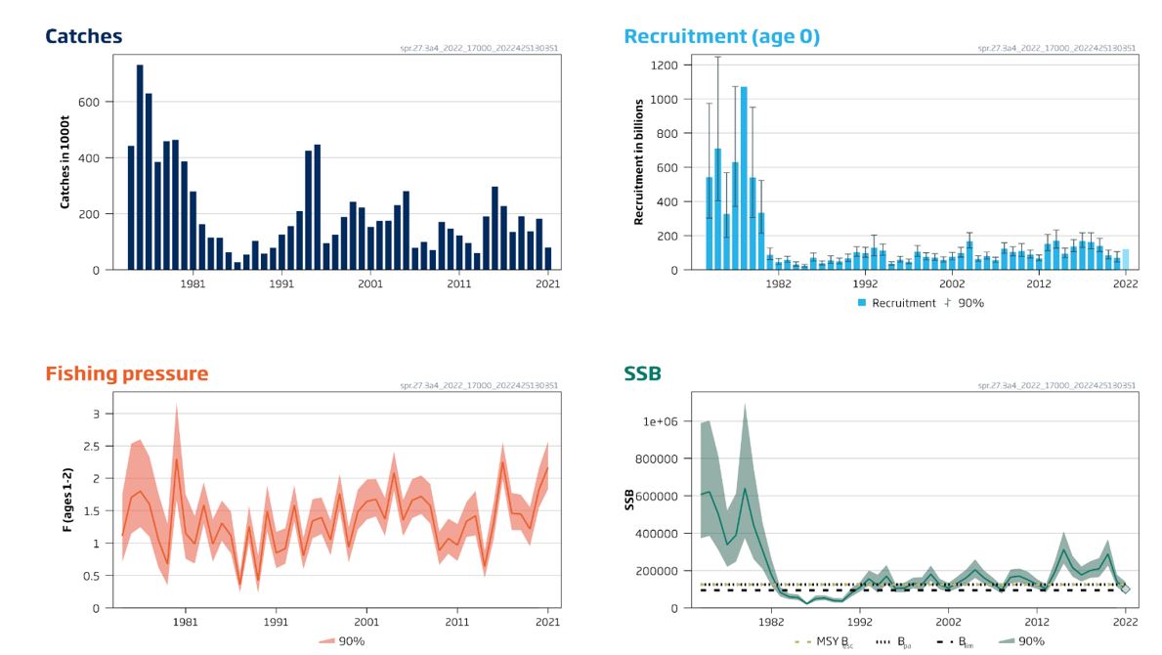Click the SSB chart 90% legend icon
The image size is (1162, 655).
coord(1005,641)
